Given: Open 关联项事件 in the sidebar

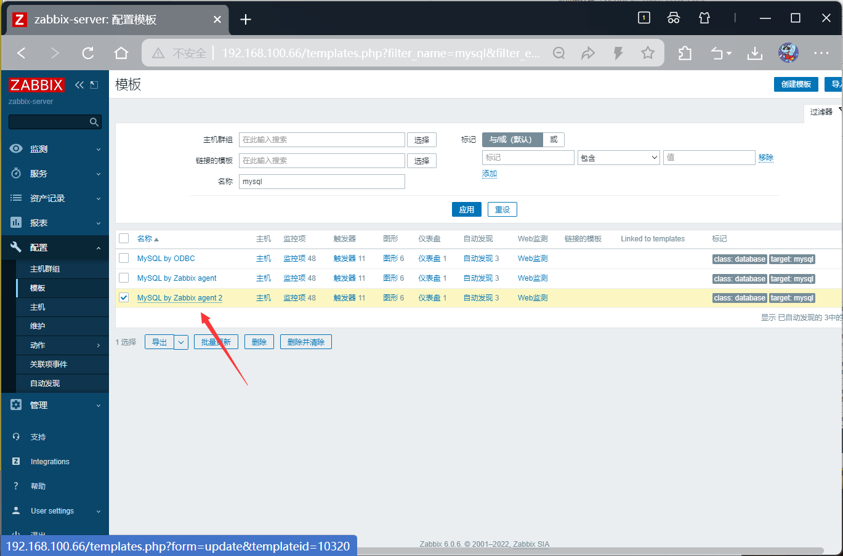Looking at the screenshot, I should coord(62,365).
